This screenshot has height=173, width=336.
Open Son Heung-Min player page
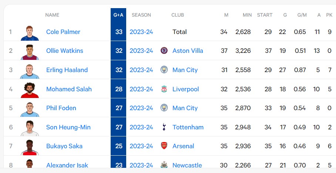(68, 127)
